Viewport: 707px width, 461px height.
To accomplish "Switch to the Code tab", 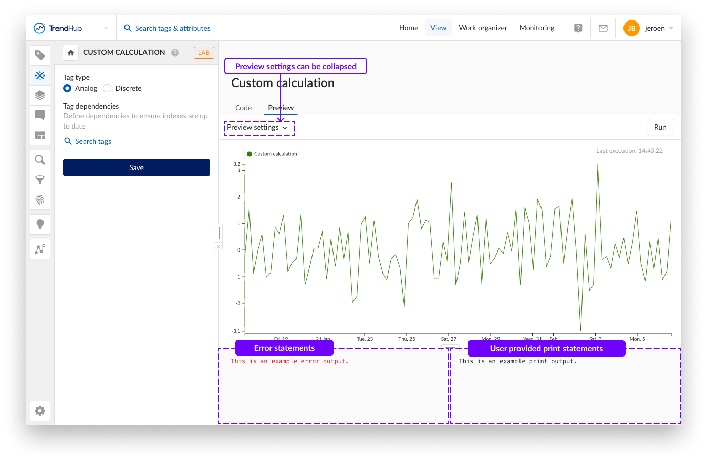I will pos(243,108).
